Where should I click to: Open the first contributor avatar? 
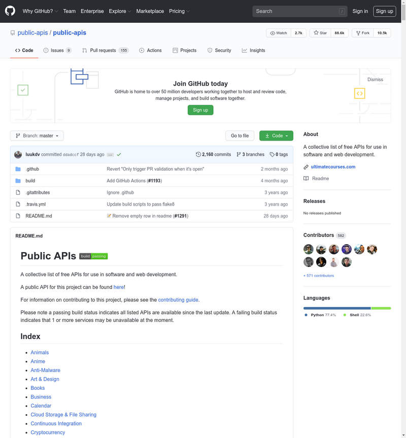pos(309,249)
